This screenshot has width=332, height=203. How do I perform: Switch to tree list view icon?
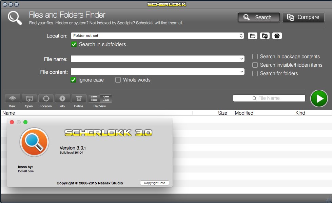[x=106, y=98]
